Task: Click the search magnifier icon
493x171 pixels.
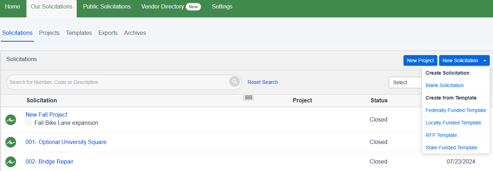Action: (x=234, y=82)
